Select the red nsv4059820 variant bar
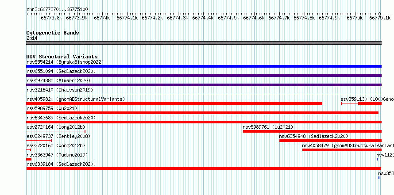 [x=174, y=103]
